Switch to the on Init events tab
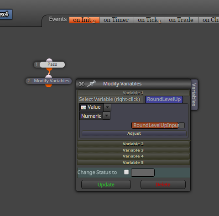Screen dimensions: 219x216 click(84, 20)
